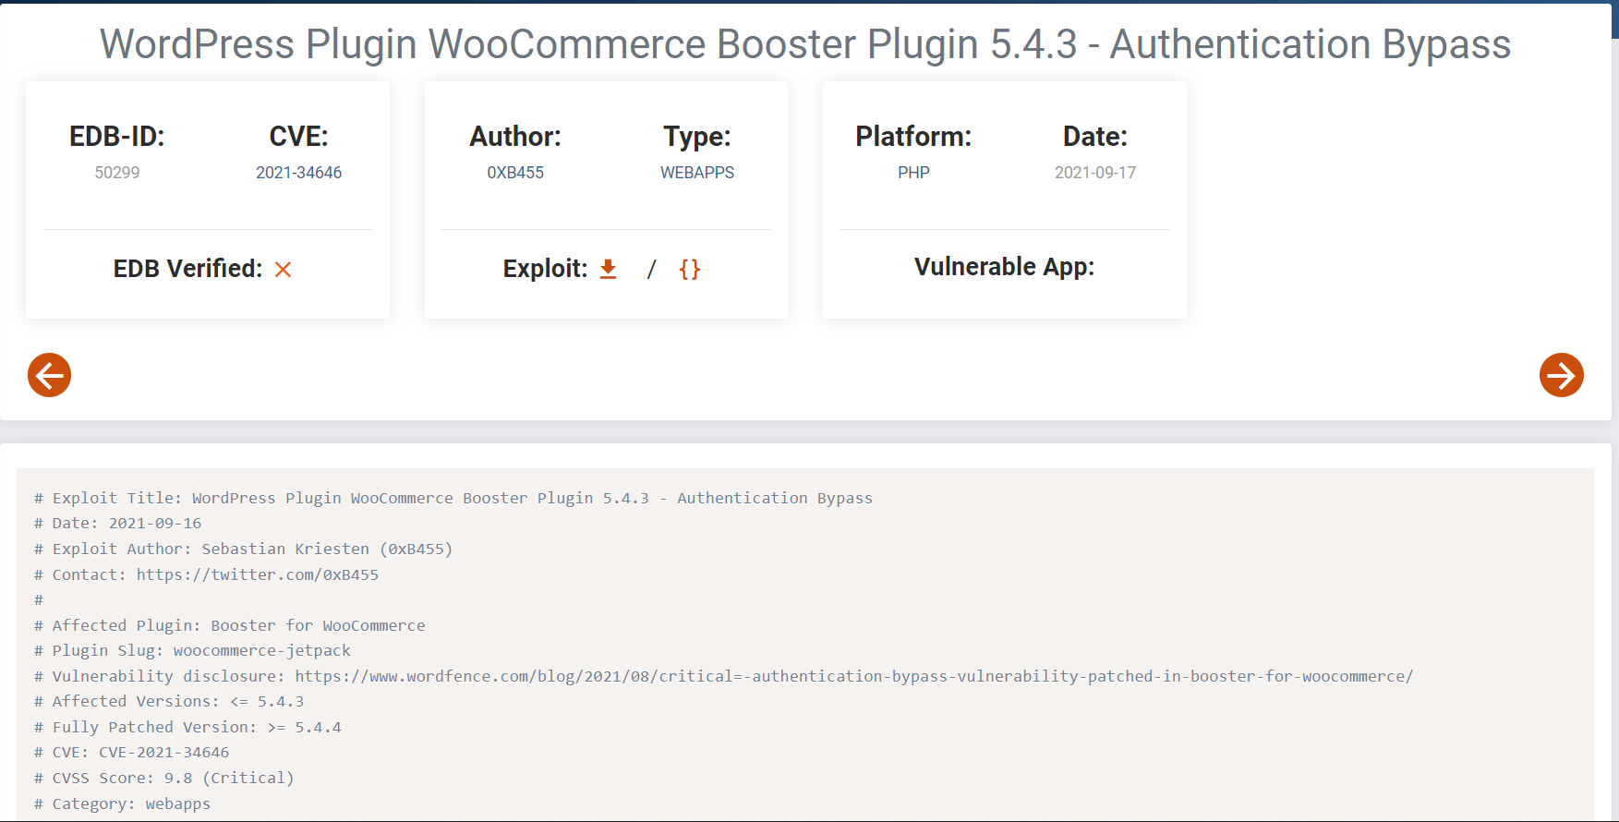
Task: Filter by WEBAPPS type link
Action: [697, 173]
